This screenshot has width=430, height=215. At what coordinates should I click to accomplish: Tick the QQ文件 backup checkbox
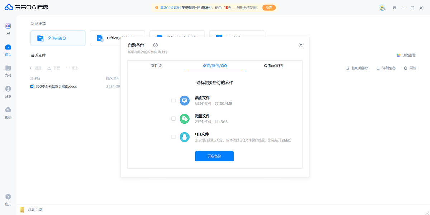click(173, 137)
